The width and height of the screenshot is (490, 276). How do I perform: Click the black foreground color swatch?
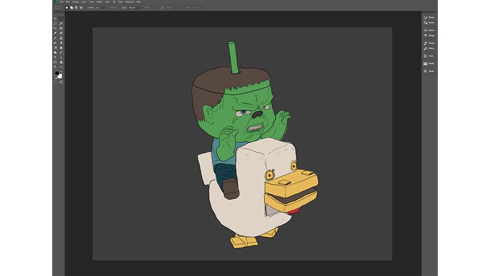coord(56,73)
